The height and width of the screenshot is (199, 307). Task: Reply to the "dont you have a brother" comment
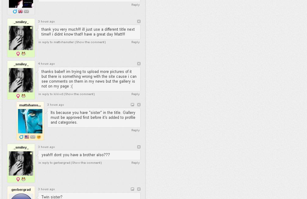click(x=135, y=163)
